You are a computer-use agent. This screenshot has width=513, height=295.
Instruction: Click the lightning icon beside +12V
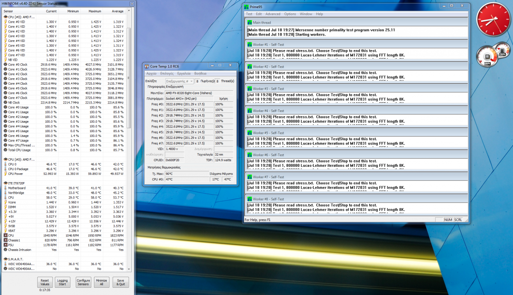[x=5, y=221]
